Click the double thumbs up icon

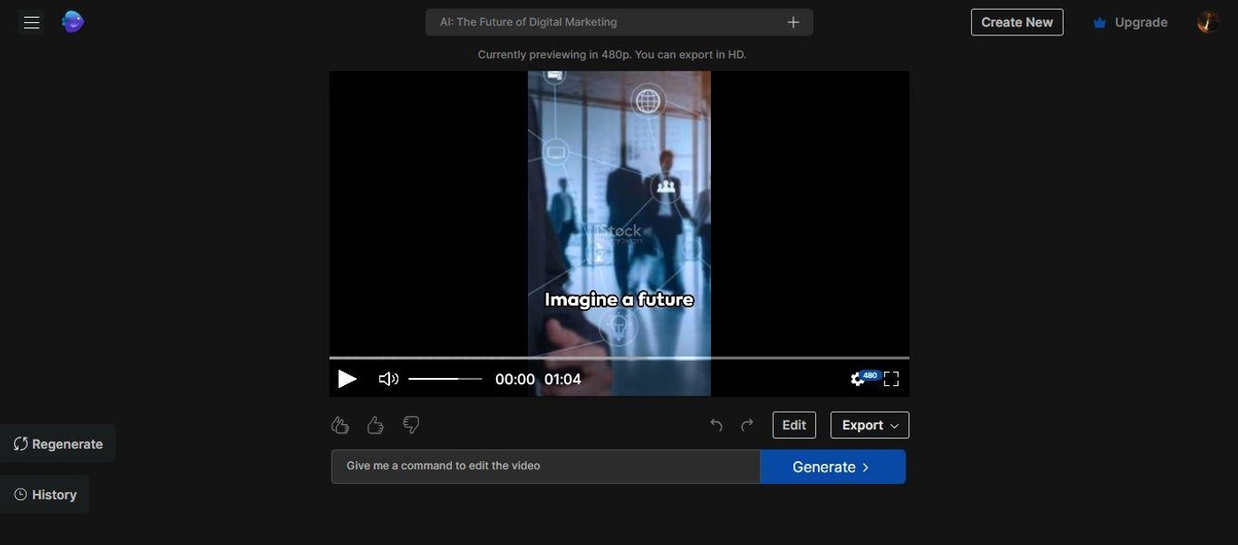tap(340, 426)
